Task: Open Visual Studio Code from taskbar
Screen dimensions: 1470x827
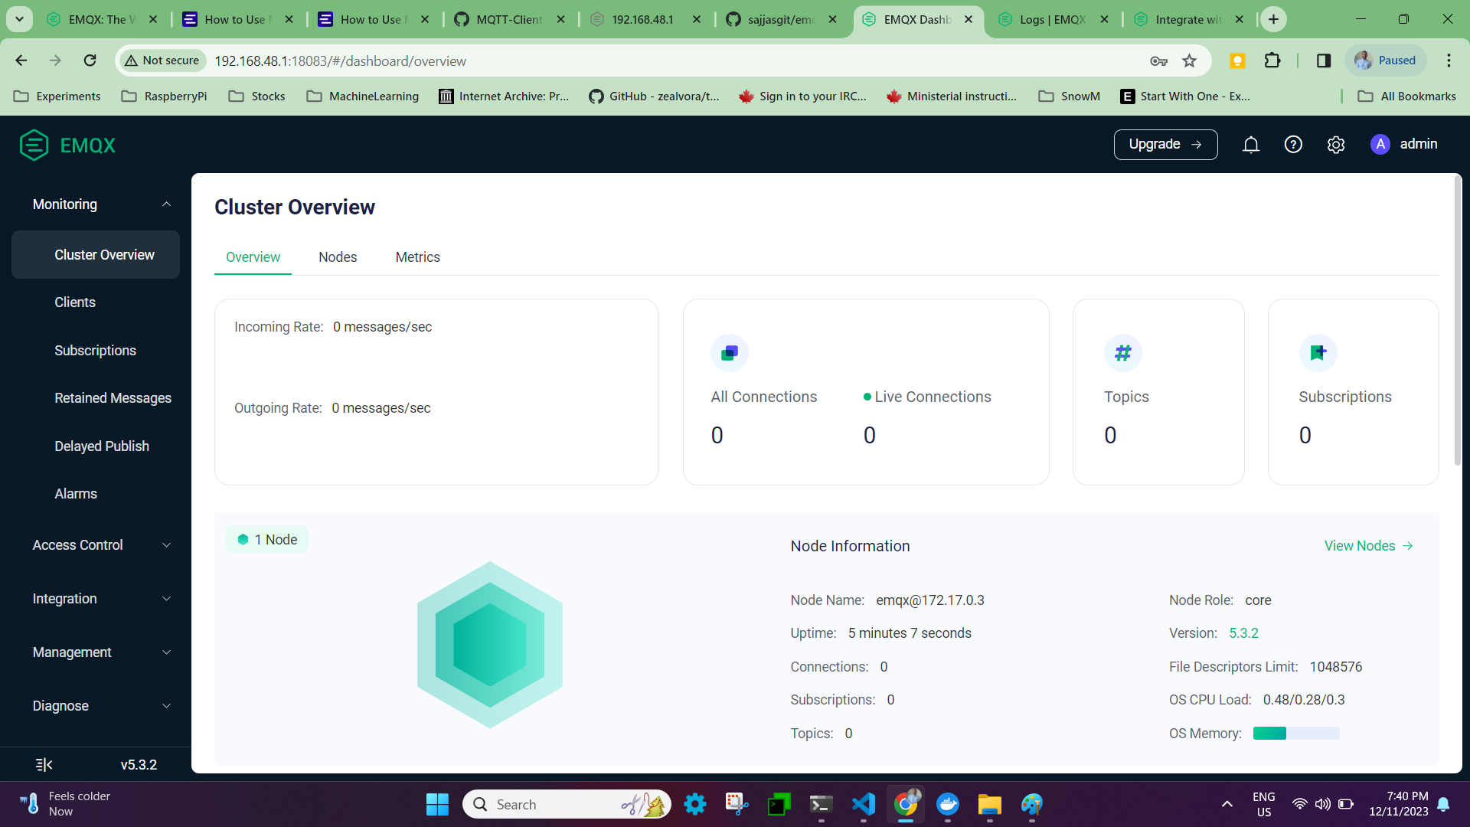Action: click(x=864, y=804)
